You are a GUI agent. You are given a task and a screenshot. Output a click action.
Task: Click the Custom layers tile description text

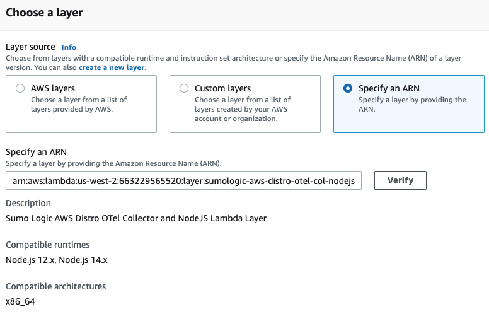(x=243, y=109)
